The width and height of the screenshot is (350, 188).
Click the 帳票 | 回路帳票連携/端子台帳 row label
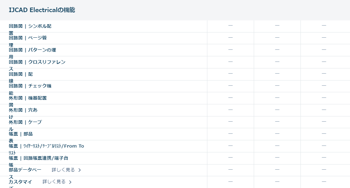point(38,158)
